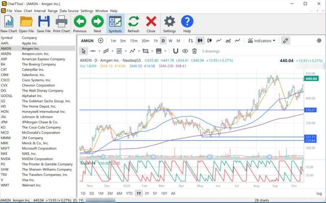The width and height of the screenshot is (326, 203).
Task: Delete drawings with the trash icon
Action: click(x=195, y=51)
